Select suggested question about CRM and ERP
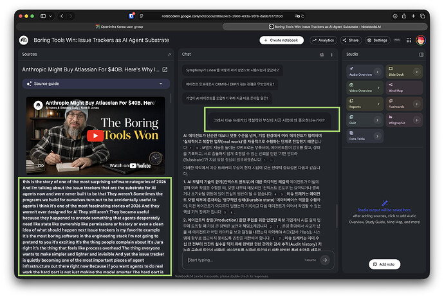This screenshot has width=444, height=297. click(230, 84)
